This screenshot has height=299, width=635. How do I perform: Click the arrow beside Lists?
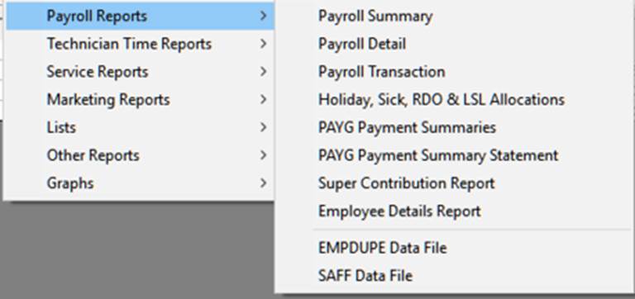click(x=264, y=127)
